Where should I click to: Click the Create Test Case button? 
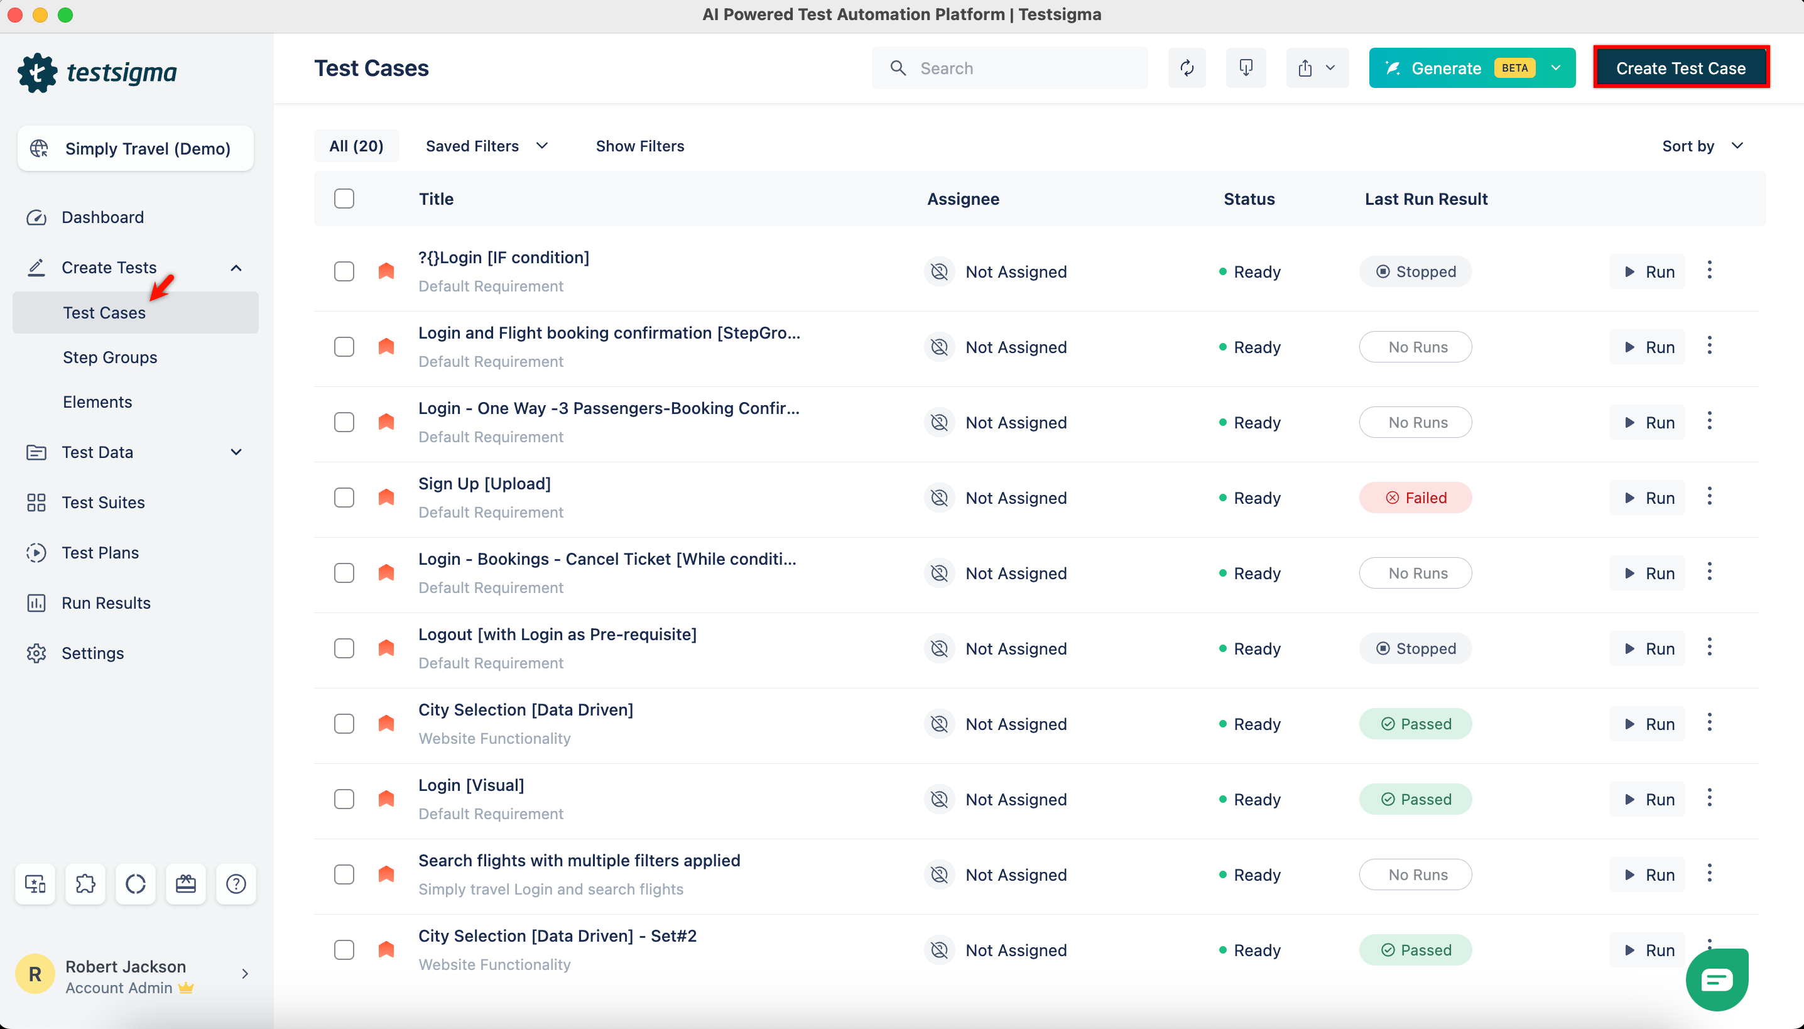coord(1681,68)
